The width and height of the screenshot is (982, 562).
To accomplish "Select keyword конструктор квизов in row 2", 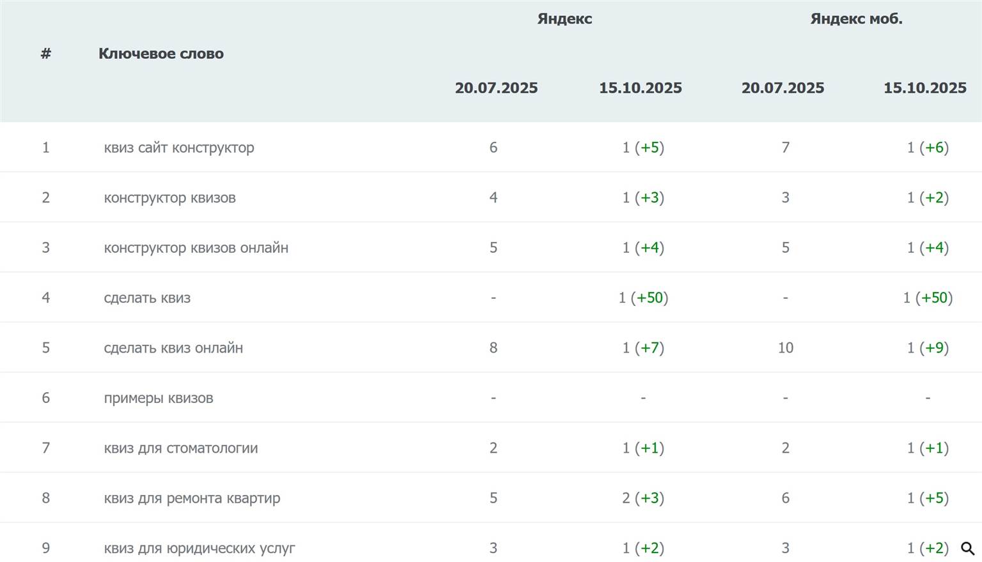I will click(x=170, y=198).
